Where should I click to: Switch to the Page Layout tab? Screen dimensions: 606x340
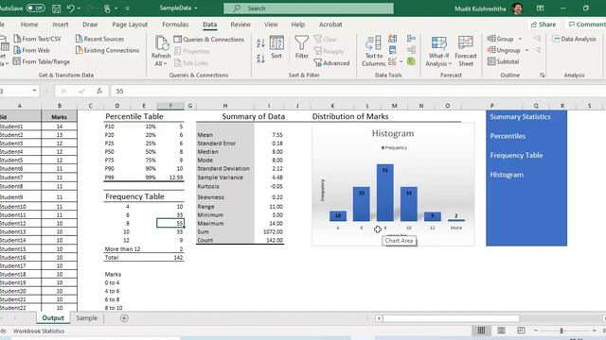(130, 25)
